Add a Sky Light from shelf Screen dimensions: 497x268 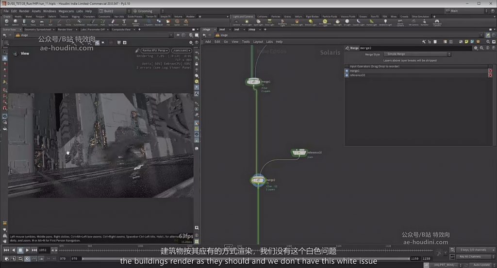click(338, 22)
